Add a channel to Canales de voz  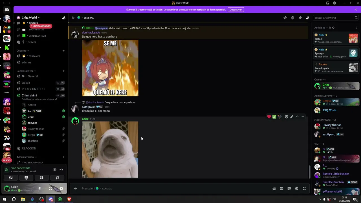pyautogui.click(x=63, y=71)
